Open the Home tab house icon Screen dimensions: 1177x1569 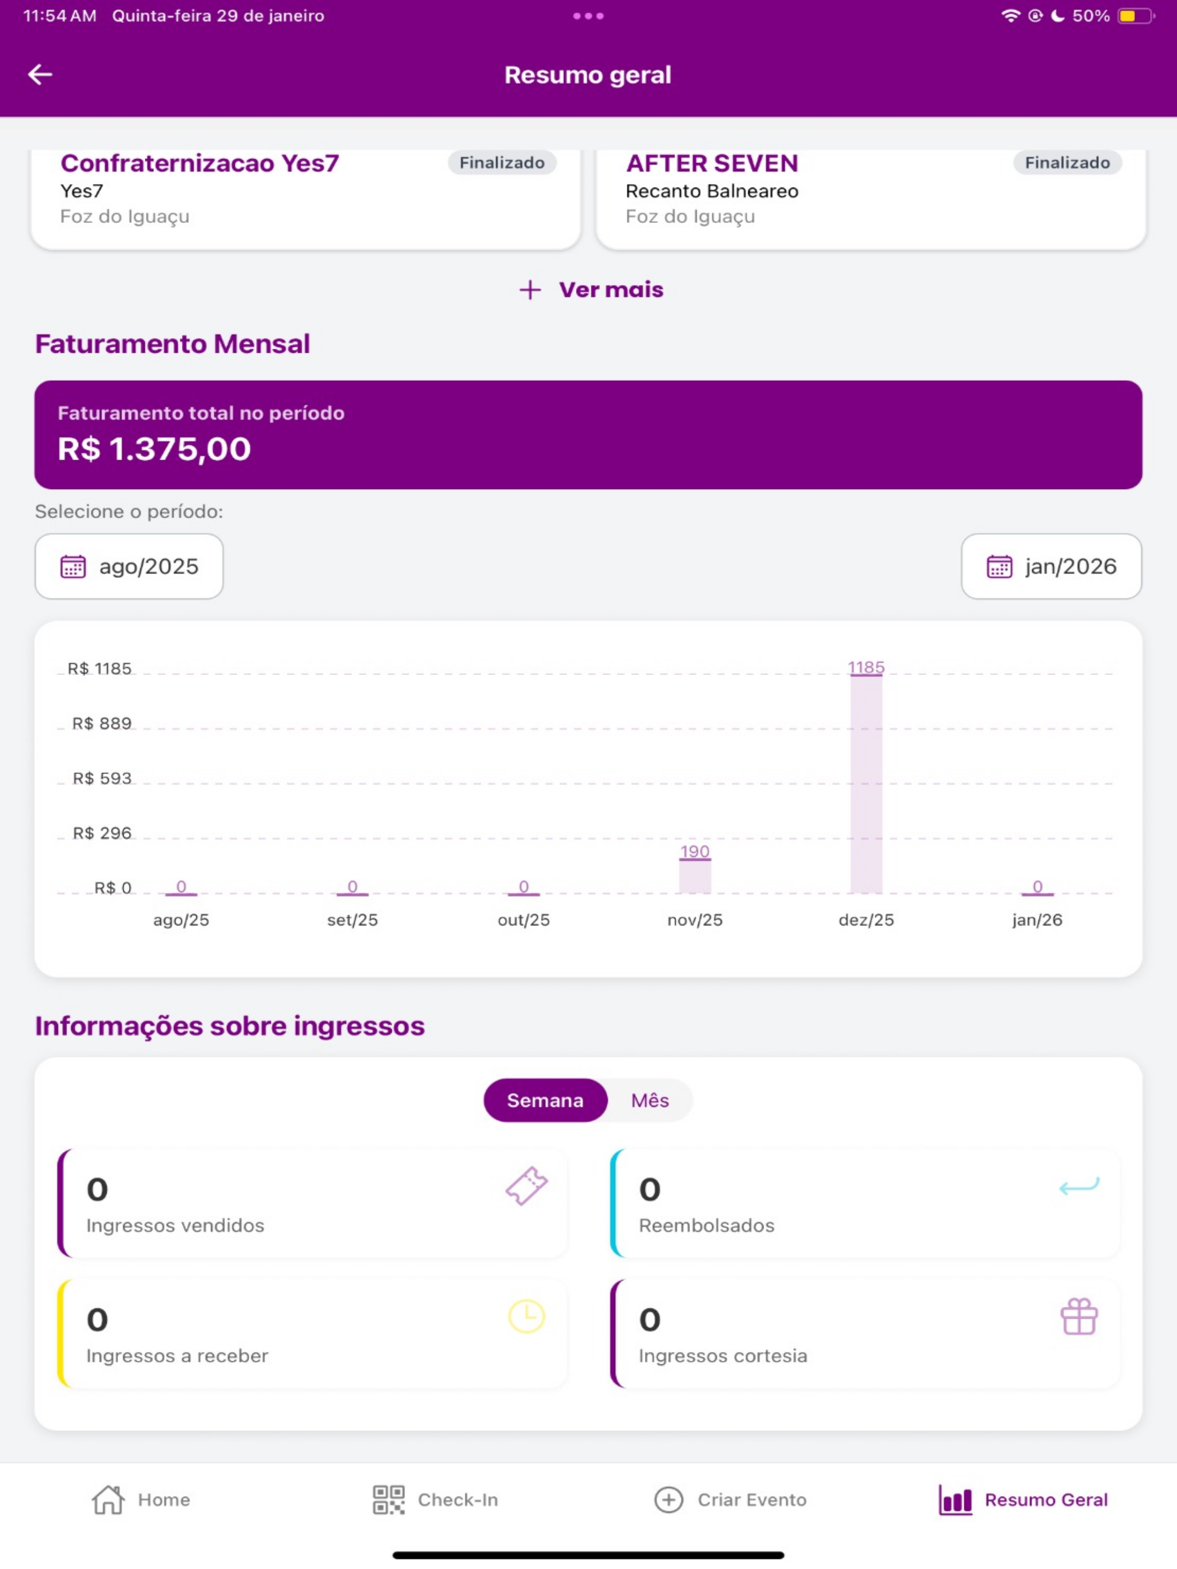[x=108, y=1499]
